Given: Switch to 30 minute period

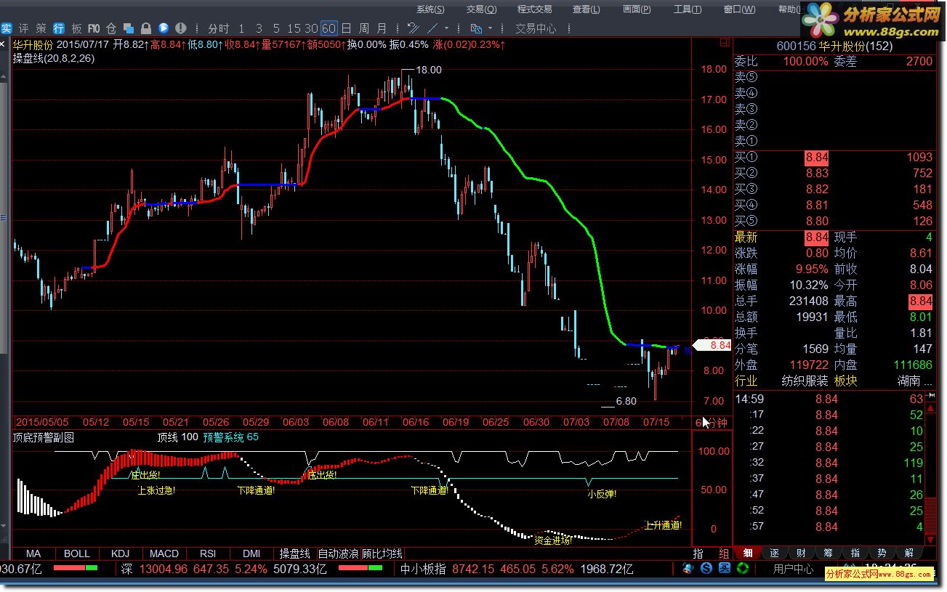Looking at the screenshot, I should click(311, 28).
